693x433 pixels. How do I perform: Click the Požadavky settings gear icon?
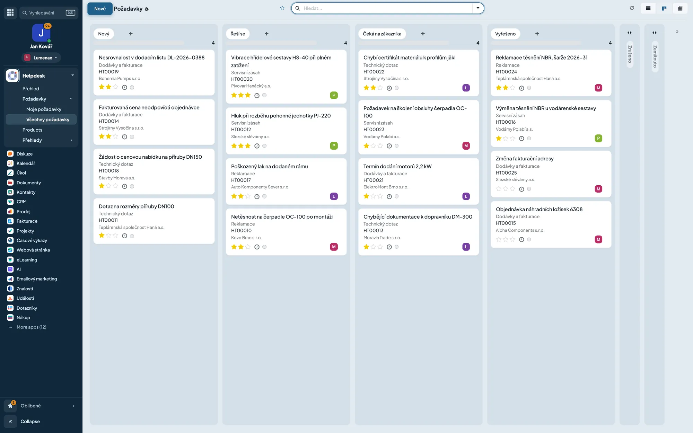[x=147, y=9]
